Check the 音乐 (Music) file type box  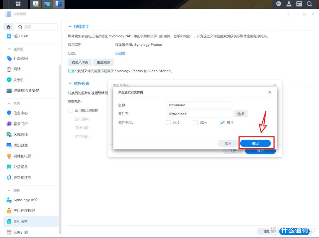click(195, 123)
